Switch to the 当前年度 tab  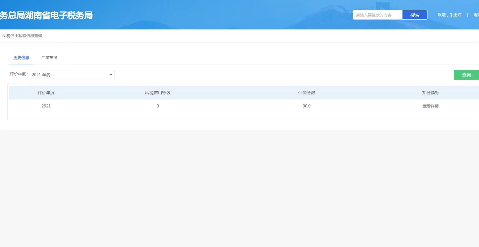pyautogui.click(x=50, y=58)
